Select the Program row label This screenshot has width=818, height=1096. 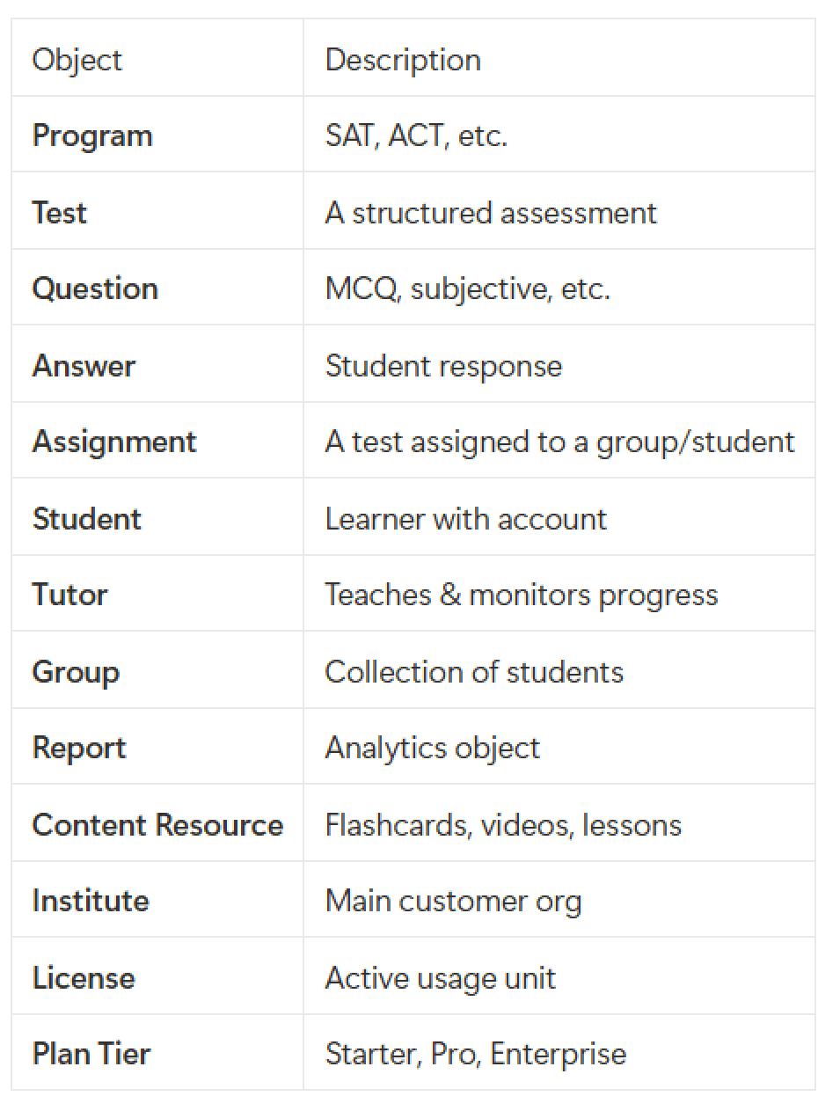point(92,135)
